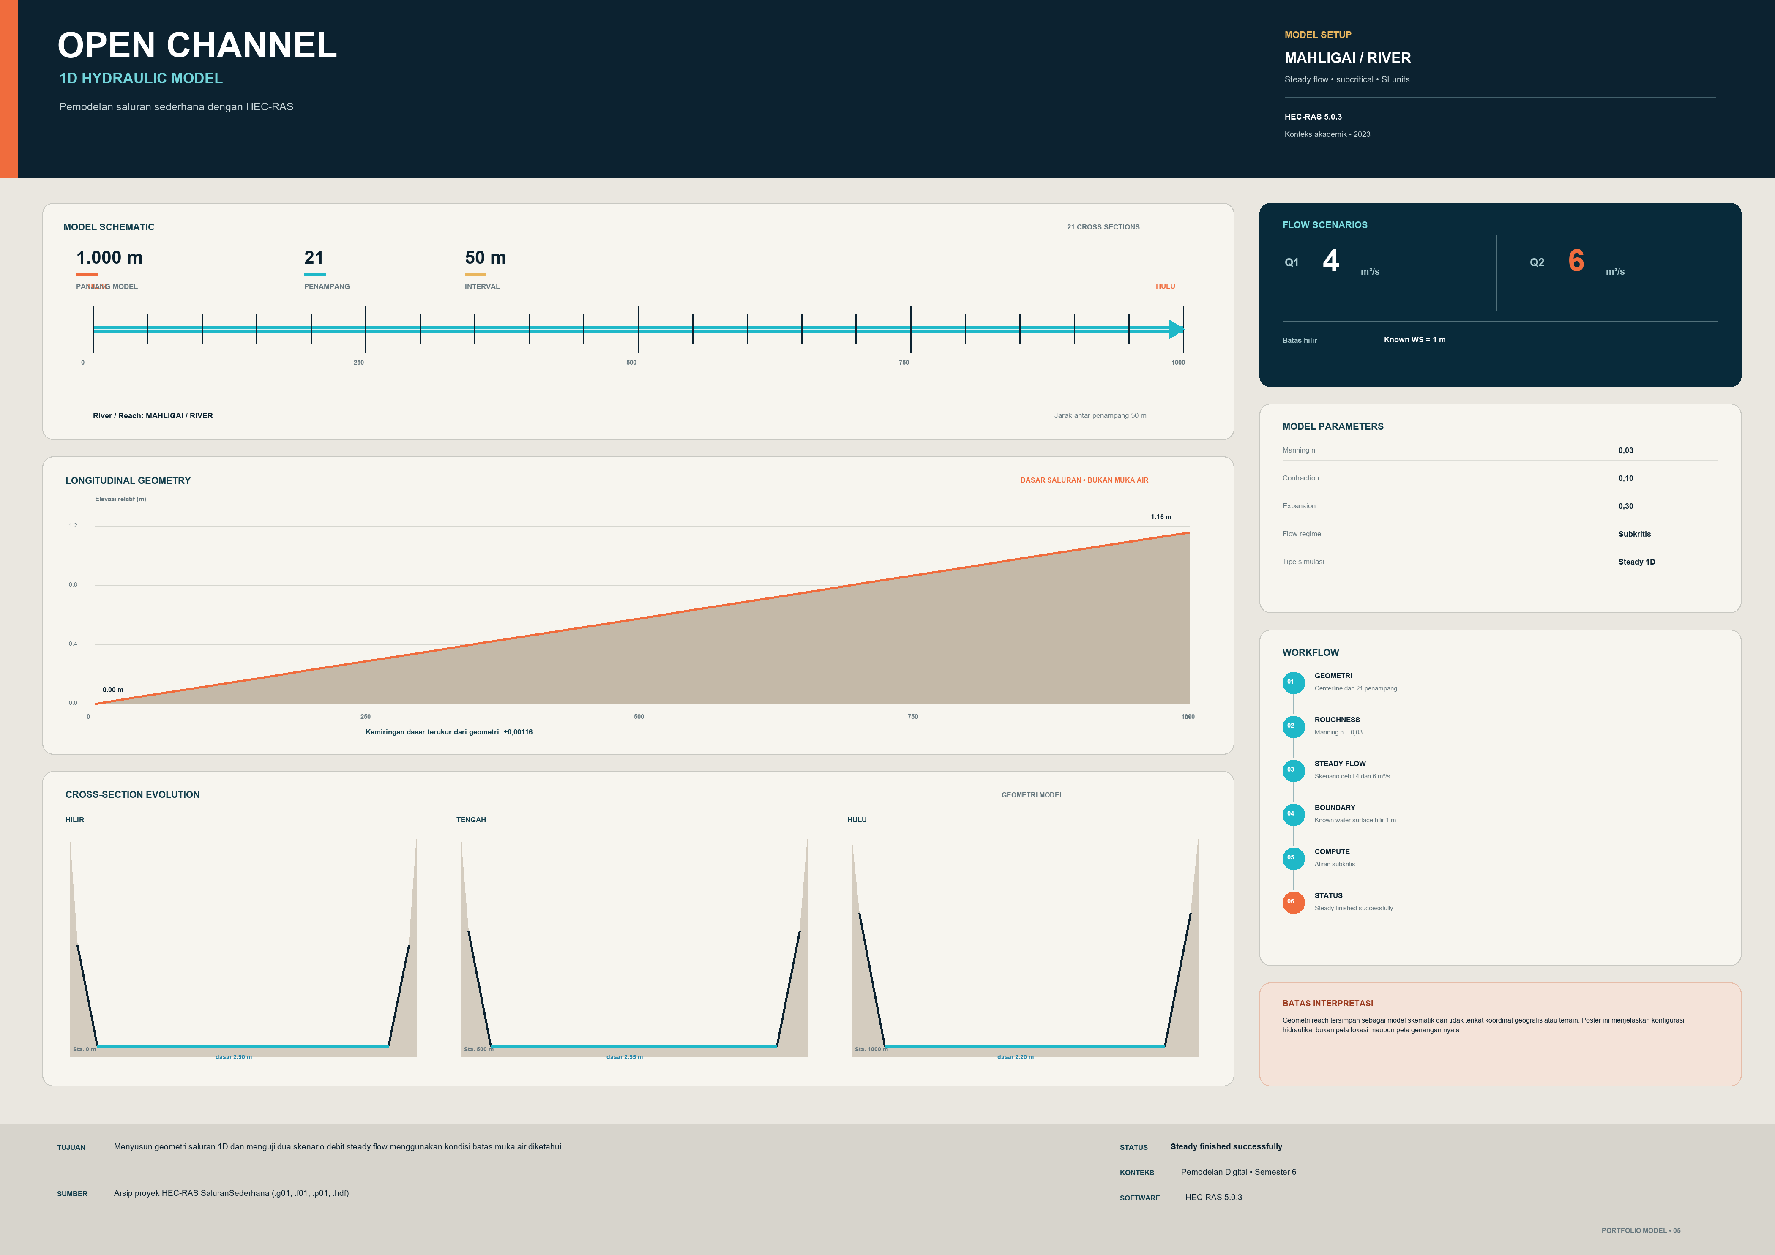The image size is (1775, 1255).
Task: Click workflow step 01 circle for Geometri
Action: pyautogui.click(x=1293, y=682)
